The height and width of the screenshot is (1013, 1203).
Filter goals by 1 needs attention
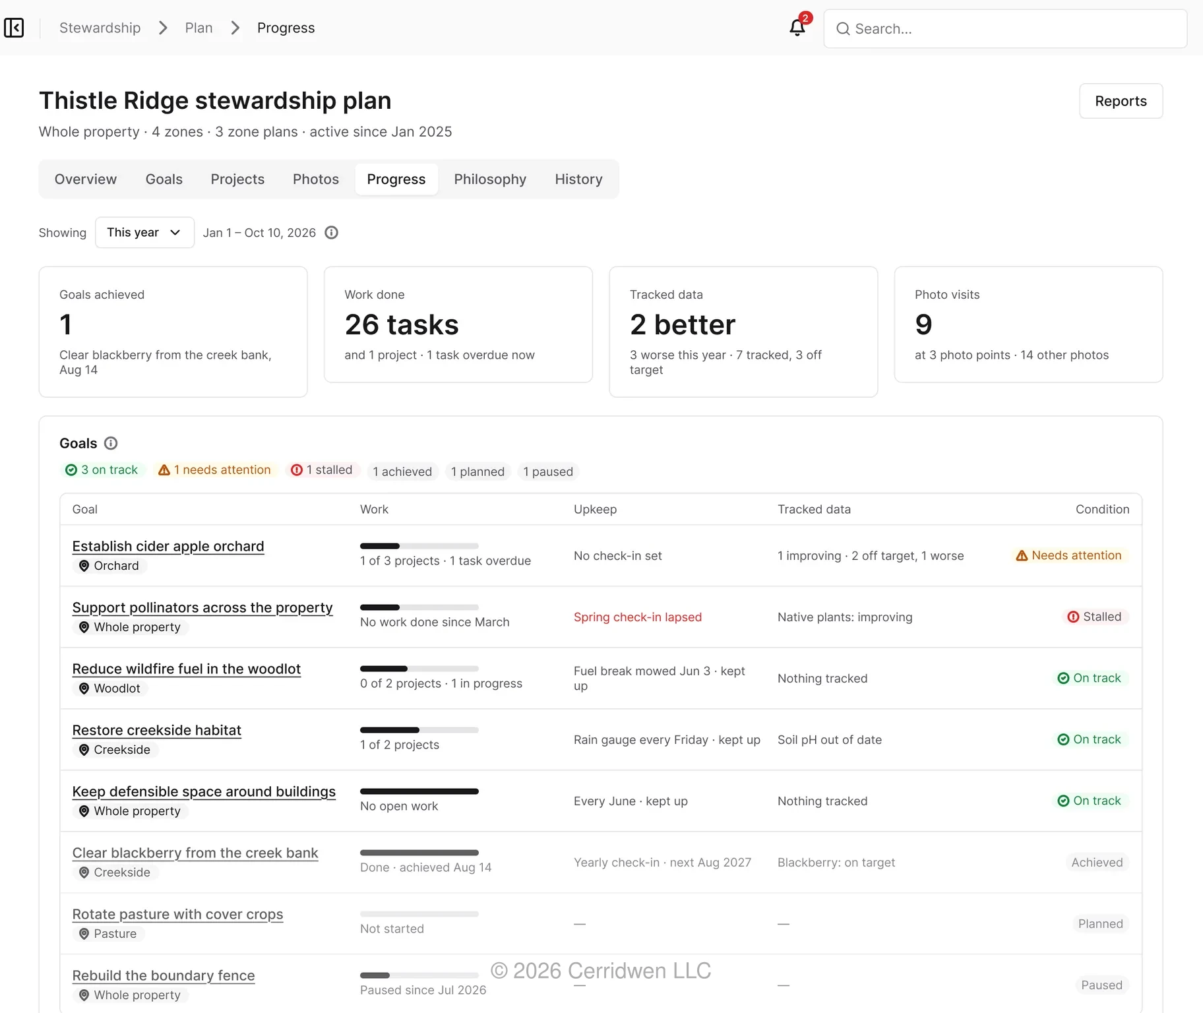pyautogui.click(x=215, y=470)
